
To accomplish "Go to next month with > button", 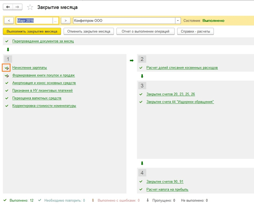I will click(x=66, y=21).
